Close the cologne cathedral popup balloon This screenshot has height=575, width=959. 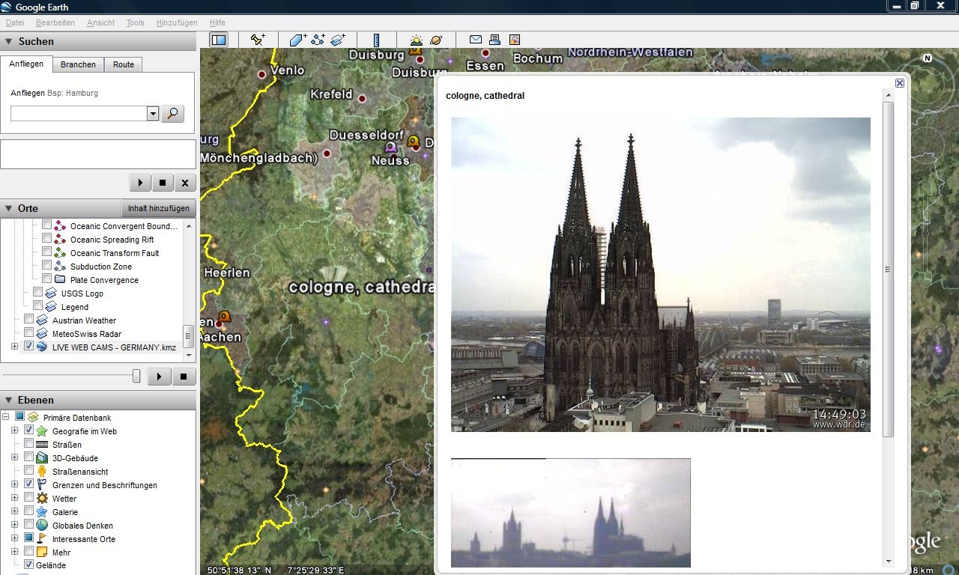pyautogui.click(x=900, y=83)
